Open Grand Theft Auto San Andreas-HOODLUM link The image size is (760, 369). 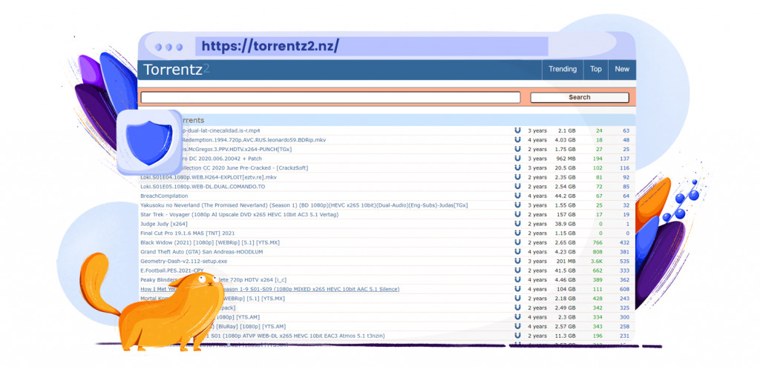[x=200, y=251]
